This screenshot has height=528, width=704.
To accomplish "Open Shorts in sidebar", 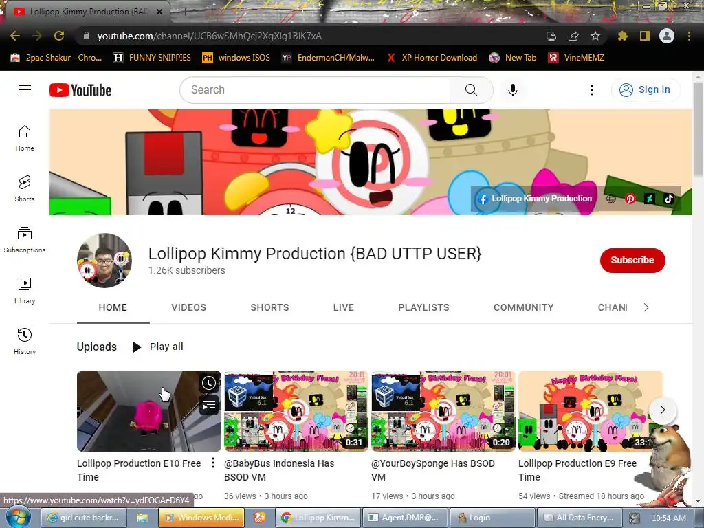I will click(25, 189).
